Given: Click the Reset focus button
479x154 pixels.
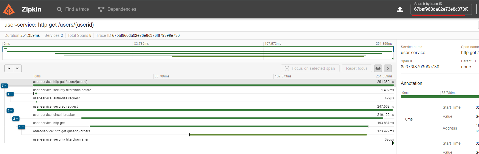Looking at the screenshot, I should [357, 68].
